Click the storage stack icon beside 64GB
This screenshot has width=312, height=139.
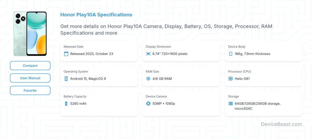231,104
